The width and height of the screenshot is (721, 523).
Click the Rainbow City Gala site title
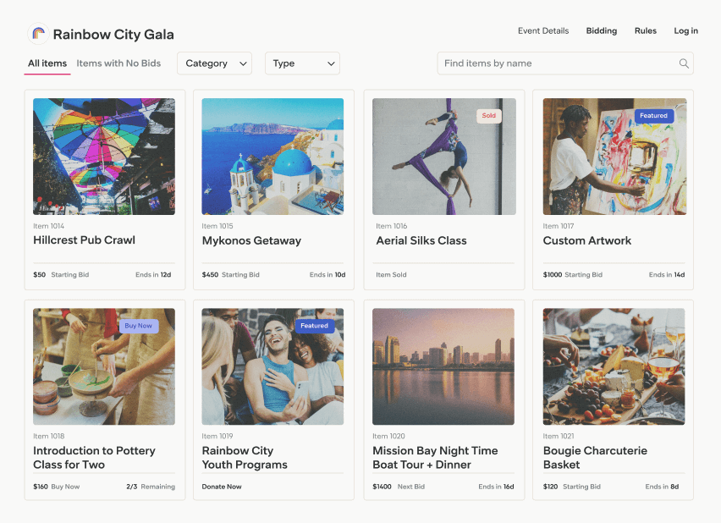[113, 35]
